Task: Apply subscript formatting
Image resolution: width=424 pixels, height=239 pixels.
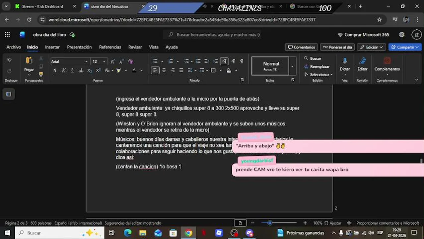Action: coord(90,70)
